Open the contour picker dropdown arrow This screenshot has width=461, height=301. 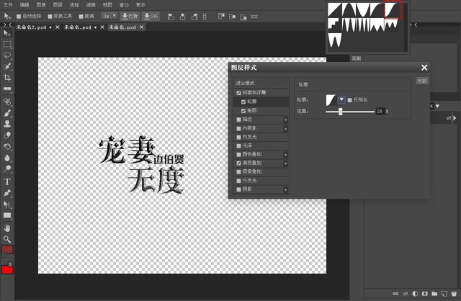[x=341, y=99]
